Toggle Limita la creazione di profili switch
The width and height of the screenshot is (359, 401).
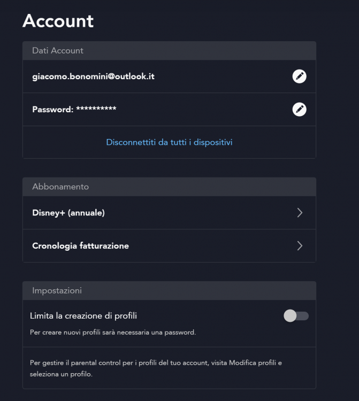[296, 316]
